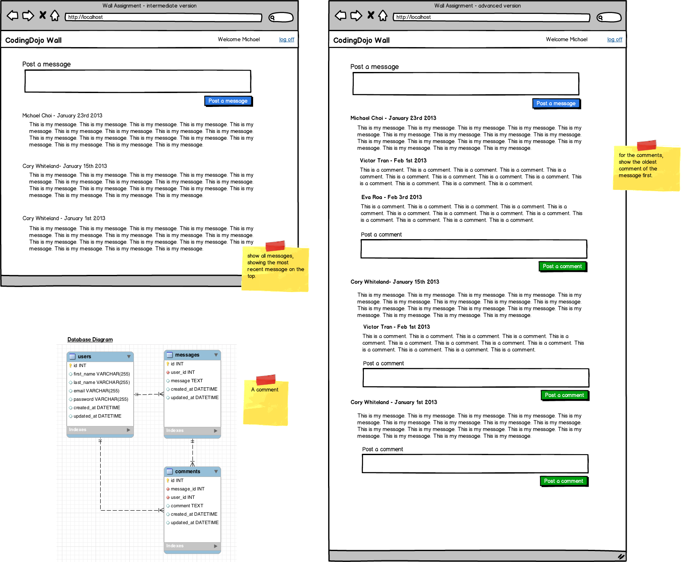
Task: Collapse the messages table header arrow
Action: [x=216, y=355]
